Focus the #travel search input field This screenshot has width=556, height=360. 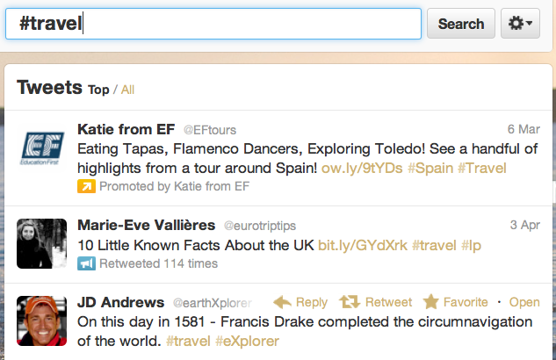click(x=213, y=24)
